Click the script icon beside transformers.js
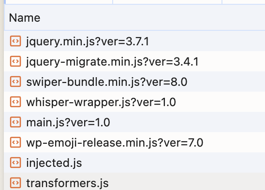265x190 pixels. pyautogui.click(x=15, y=183)
